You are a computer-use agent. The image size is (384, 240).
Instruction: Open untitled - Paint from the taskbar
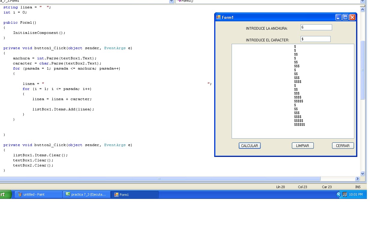pos(38,194)
